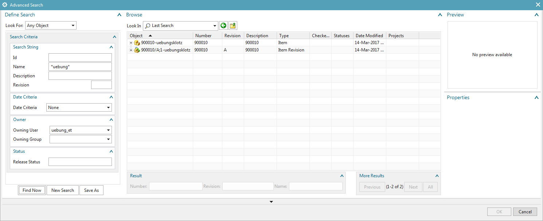The image size is (543, 221).
Task: Collapse the Search Criteria section
Action: click(x=115, y=37)
